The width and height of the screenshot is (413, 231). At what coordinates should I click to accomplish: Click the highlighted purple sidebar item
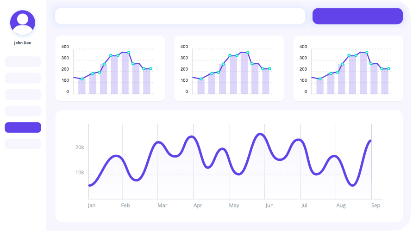(23, 128)
